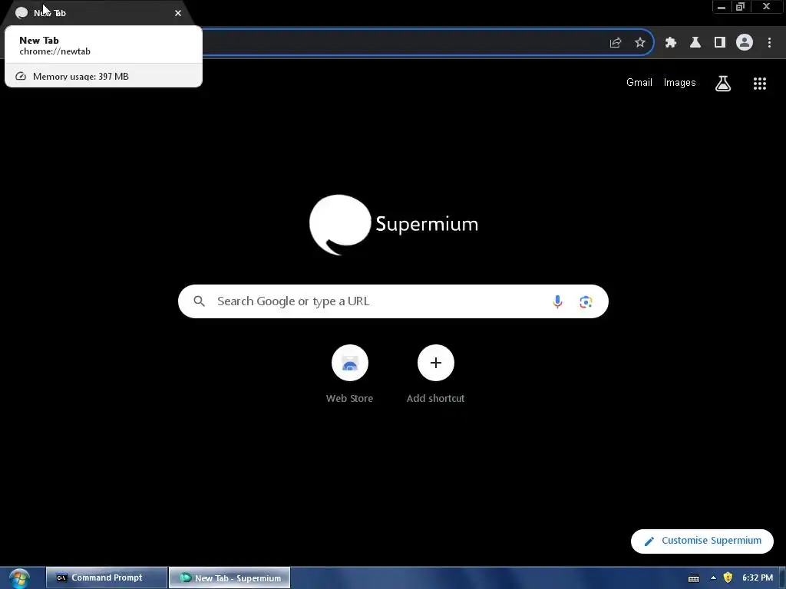Open the Extensions puzzle icon
786x589 pixels.
click(671, 43)
